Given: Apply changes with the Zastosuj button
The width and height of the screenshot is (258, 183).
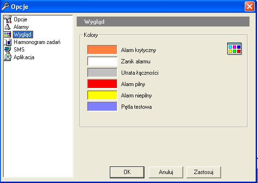Looking at the screenshot, I should 204,172.
